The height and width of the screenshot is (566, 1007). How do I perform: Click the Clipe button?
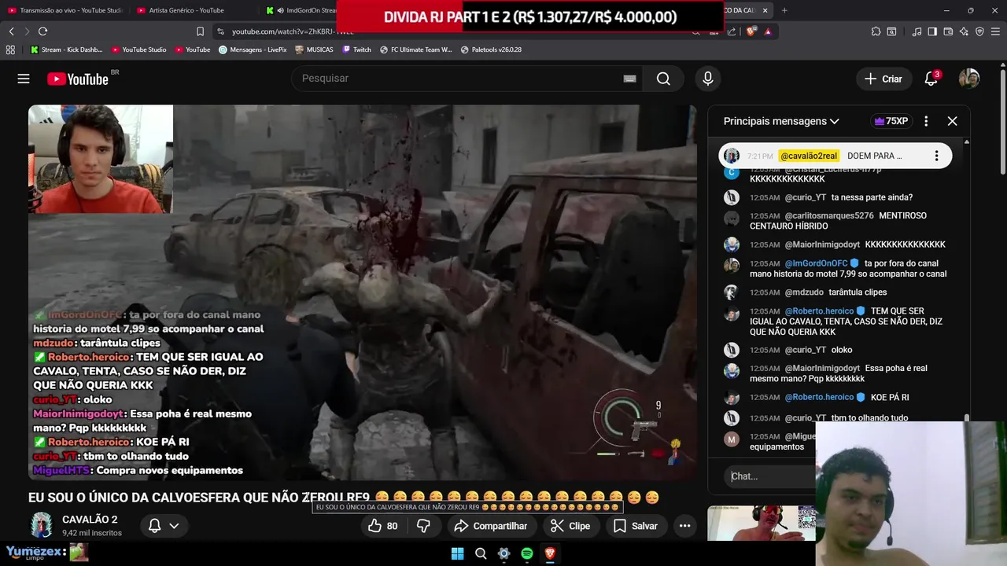570,526
